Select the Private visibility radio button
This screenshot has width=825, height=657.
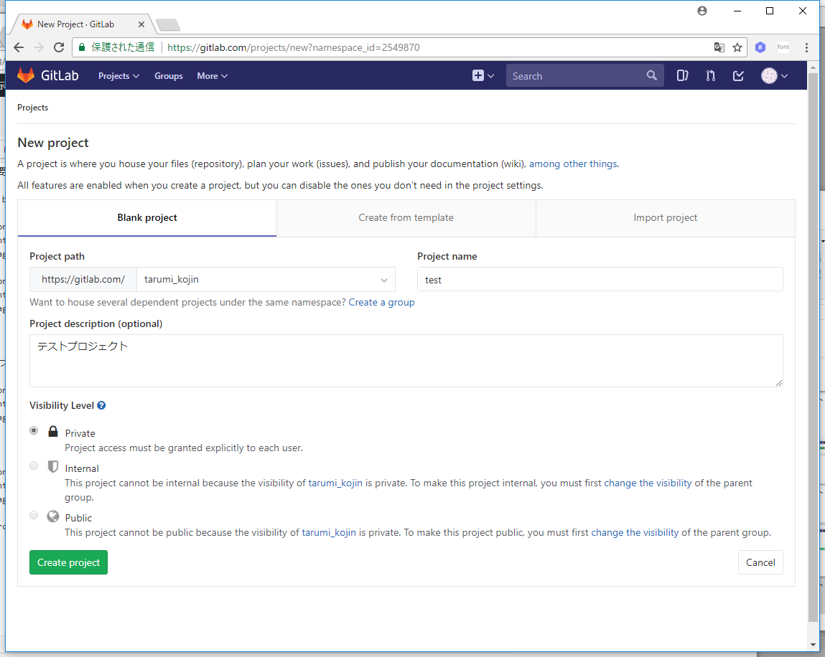pyautogui.click(x=34, y=430)
